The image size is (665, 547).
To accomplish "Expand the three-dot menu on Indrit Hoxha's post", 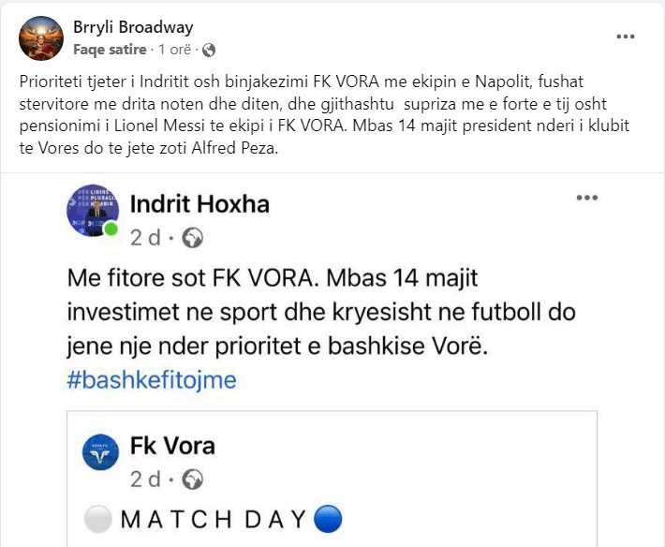I will click(586, 198).
